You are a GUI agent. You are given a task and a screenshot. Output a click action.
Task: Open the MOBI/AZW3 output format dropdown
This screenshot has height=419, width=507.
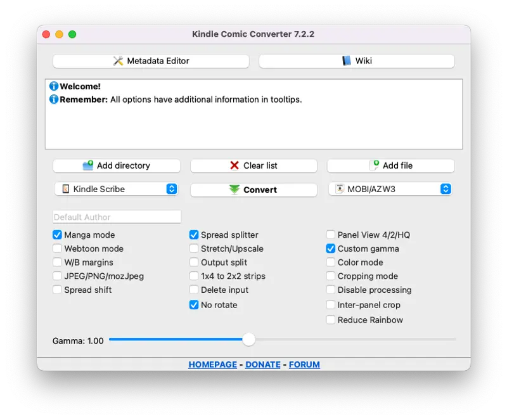[390, 189]
